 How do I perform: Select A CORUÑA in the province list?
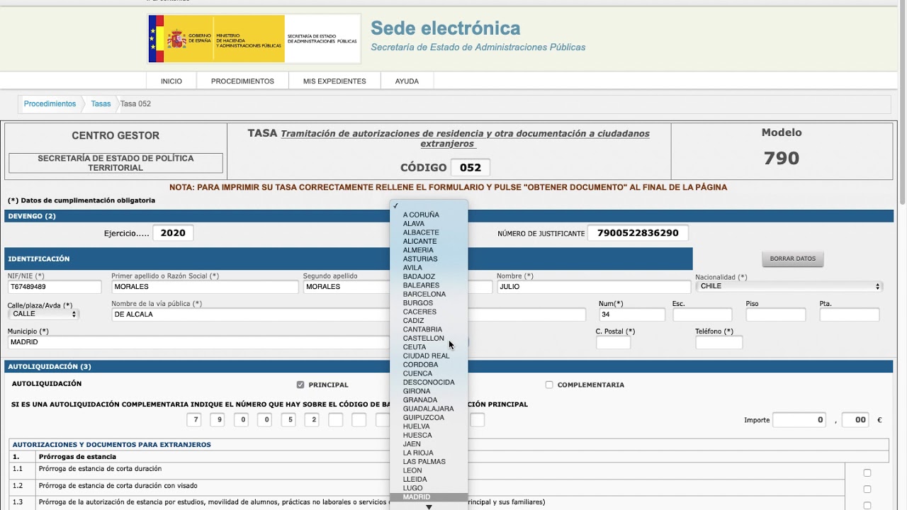click(x=429, y=215)
